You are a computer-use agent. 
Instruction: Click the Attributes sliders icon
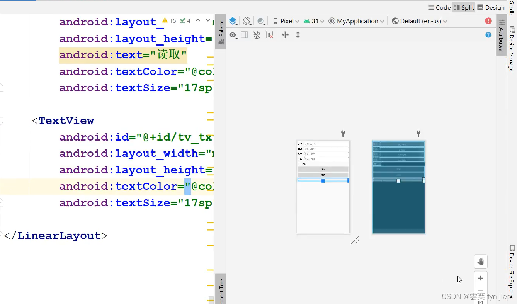502,22
